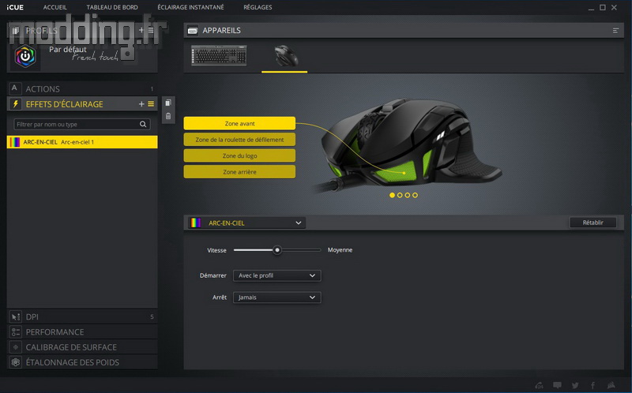Click the PERFORMANCE settings icon

[15, 332]
